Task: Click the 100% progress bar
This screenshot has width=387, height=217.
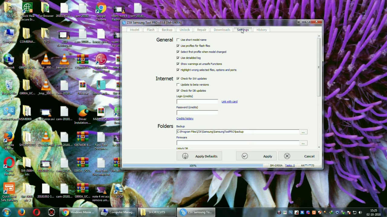Action: point(193,165)
